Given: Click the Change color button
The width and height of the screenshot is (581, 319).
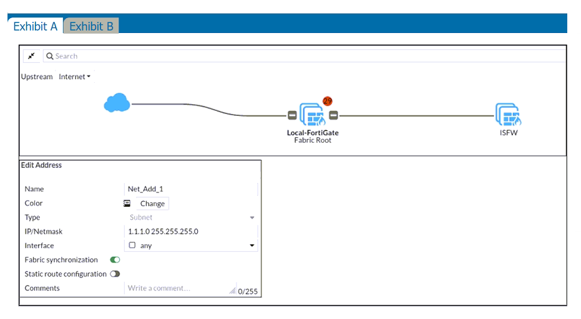Looking at the screenshot, I should tap(152, 204).
